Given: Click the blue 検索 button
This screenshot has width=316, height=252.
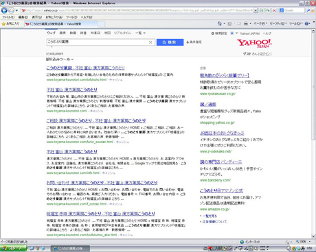Looking at the screenshot, I should point(170,42).
